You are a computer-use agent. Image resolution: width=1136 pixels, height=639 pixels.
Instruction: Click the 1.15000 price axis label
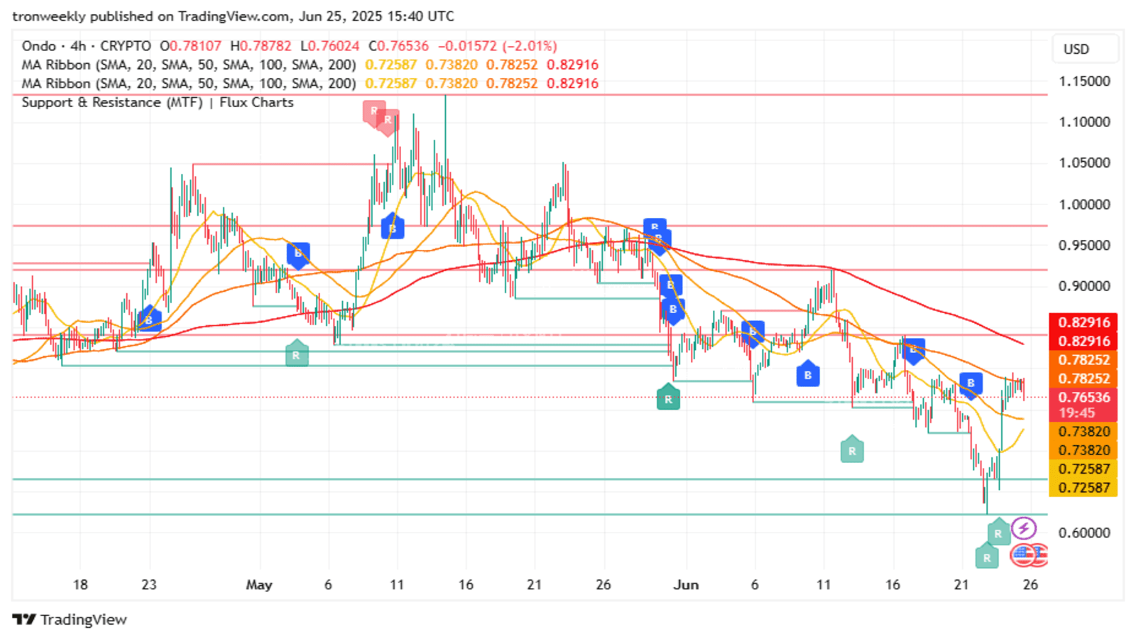pyautogui.click(x=1084, y=82)
